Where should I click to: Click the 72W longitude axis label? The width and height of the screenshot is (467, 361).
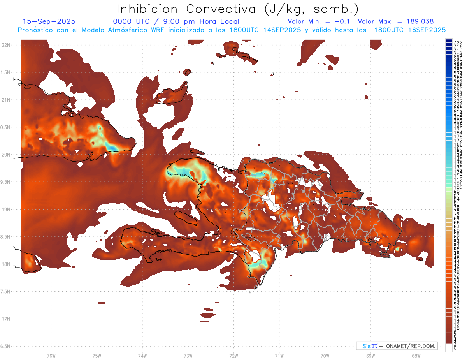[x=233, y=356]
